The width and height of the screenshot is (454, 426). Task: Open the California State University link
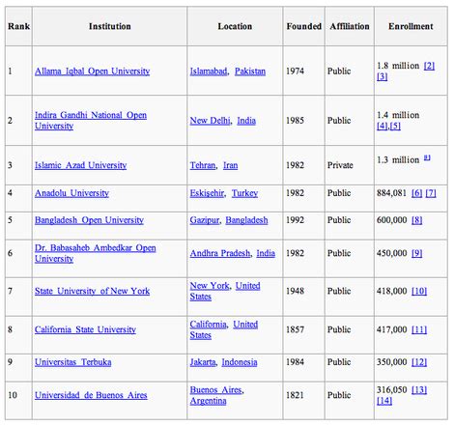(x=85, y=329)
